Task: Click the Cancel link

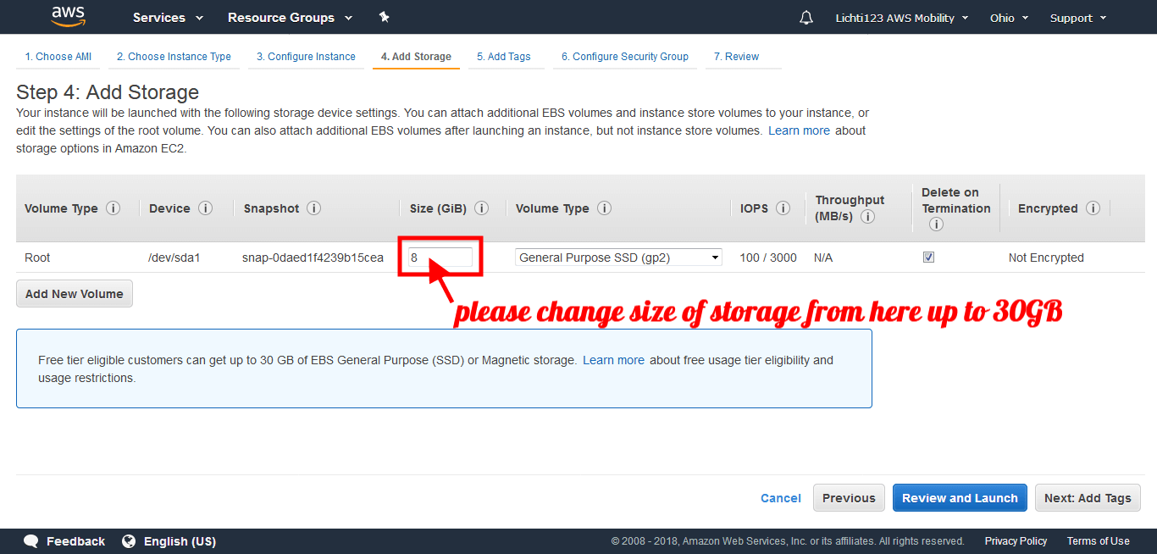Action: (780, 498)
